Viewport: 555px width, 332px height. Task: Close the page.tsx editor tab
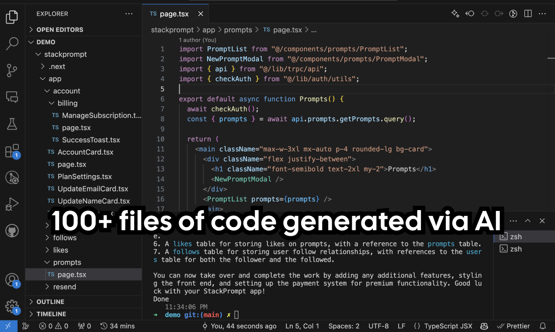(x=201, y=14)
